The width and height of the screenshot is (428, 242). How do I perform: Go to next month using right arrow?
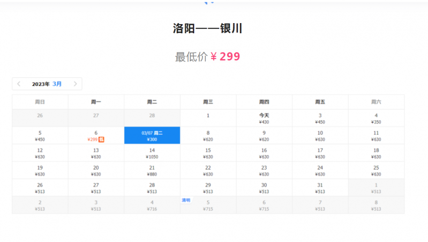(x=76, y=84)
